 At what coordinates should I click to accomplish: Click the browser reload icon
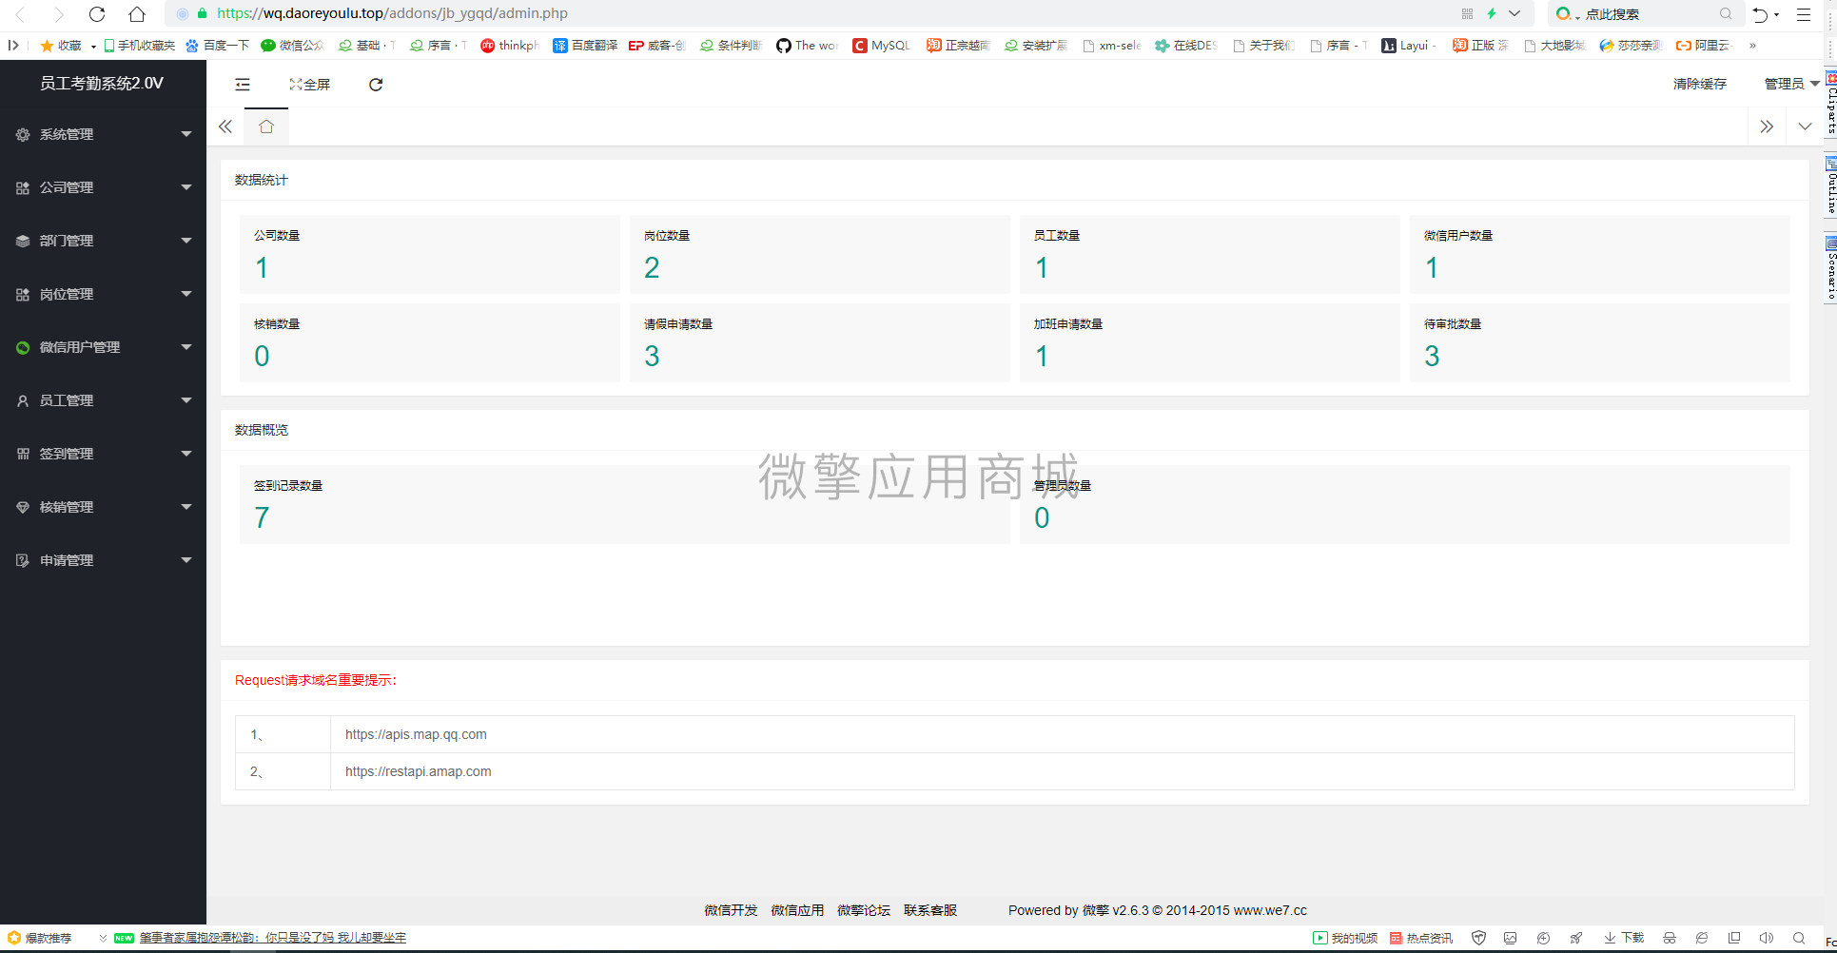pyautogui.click(x=97, y=14)
